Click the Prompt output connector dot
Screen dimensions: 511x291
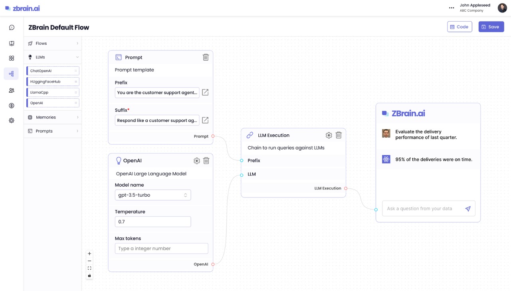pos(213,136)
